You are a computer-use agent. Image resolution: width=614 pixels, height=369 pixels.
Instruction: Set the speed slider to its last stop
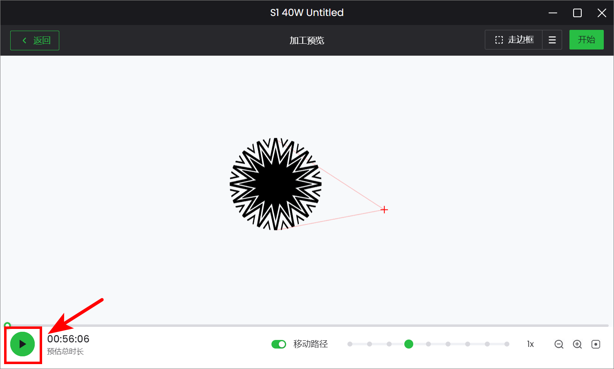[x=506, y=344]
